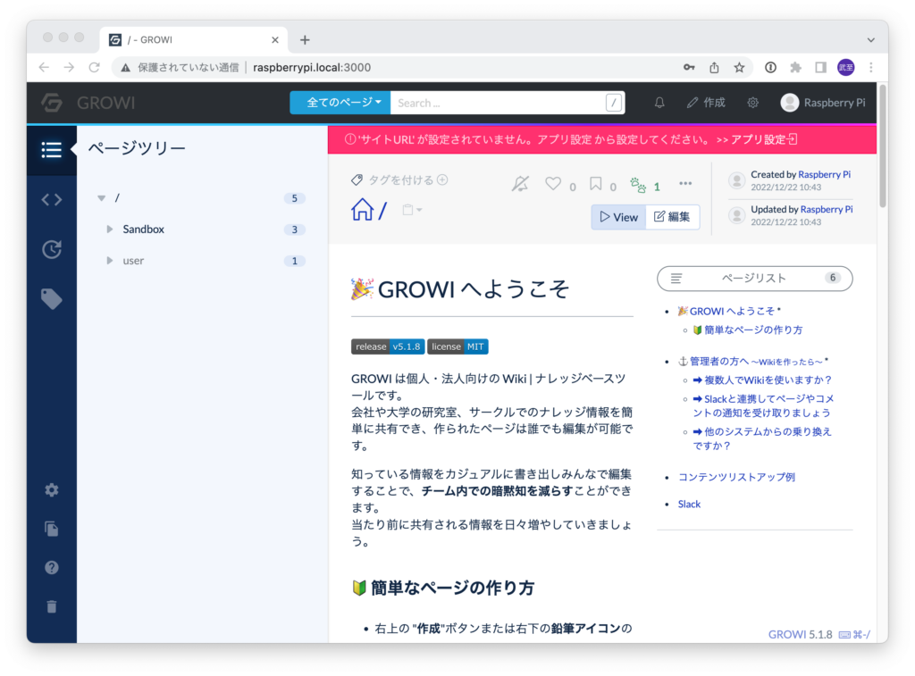Open the tags sidebar icon
The height and width of the screenshot is (676, 915).
[51, 297]
